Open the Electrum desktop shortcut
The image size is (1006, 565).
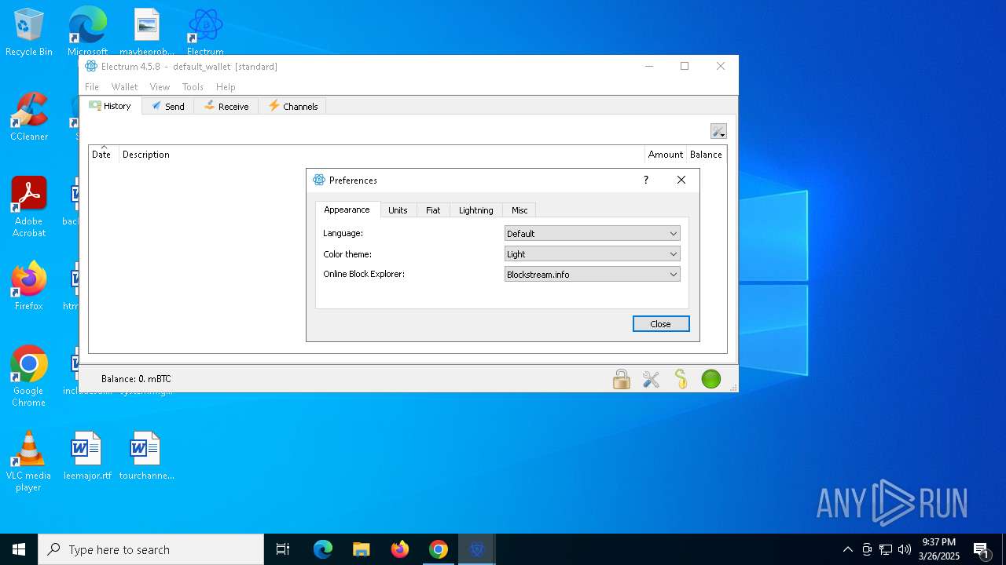point(205,33)
